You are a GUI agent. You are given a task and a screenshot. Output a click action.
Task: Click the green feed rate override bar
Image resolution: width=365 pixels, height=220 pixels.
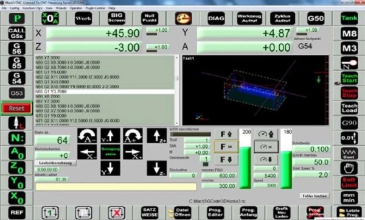pyautogui.click(x=245, y=167)
